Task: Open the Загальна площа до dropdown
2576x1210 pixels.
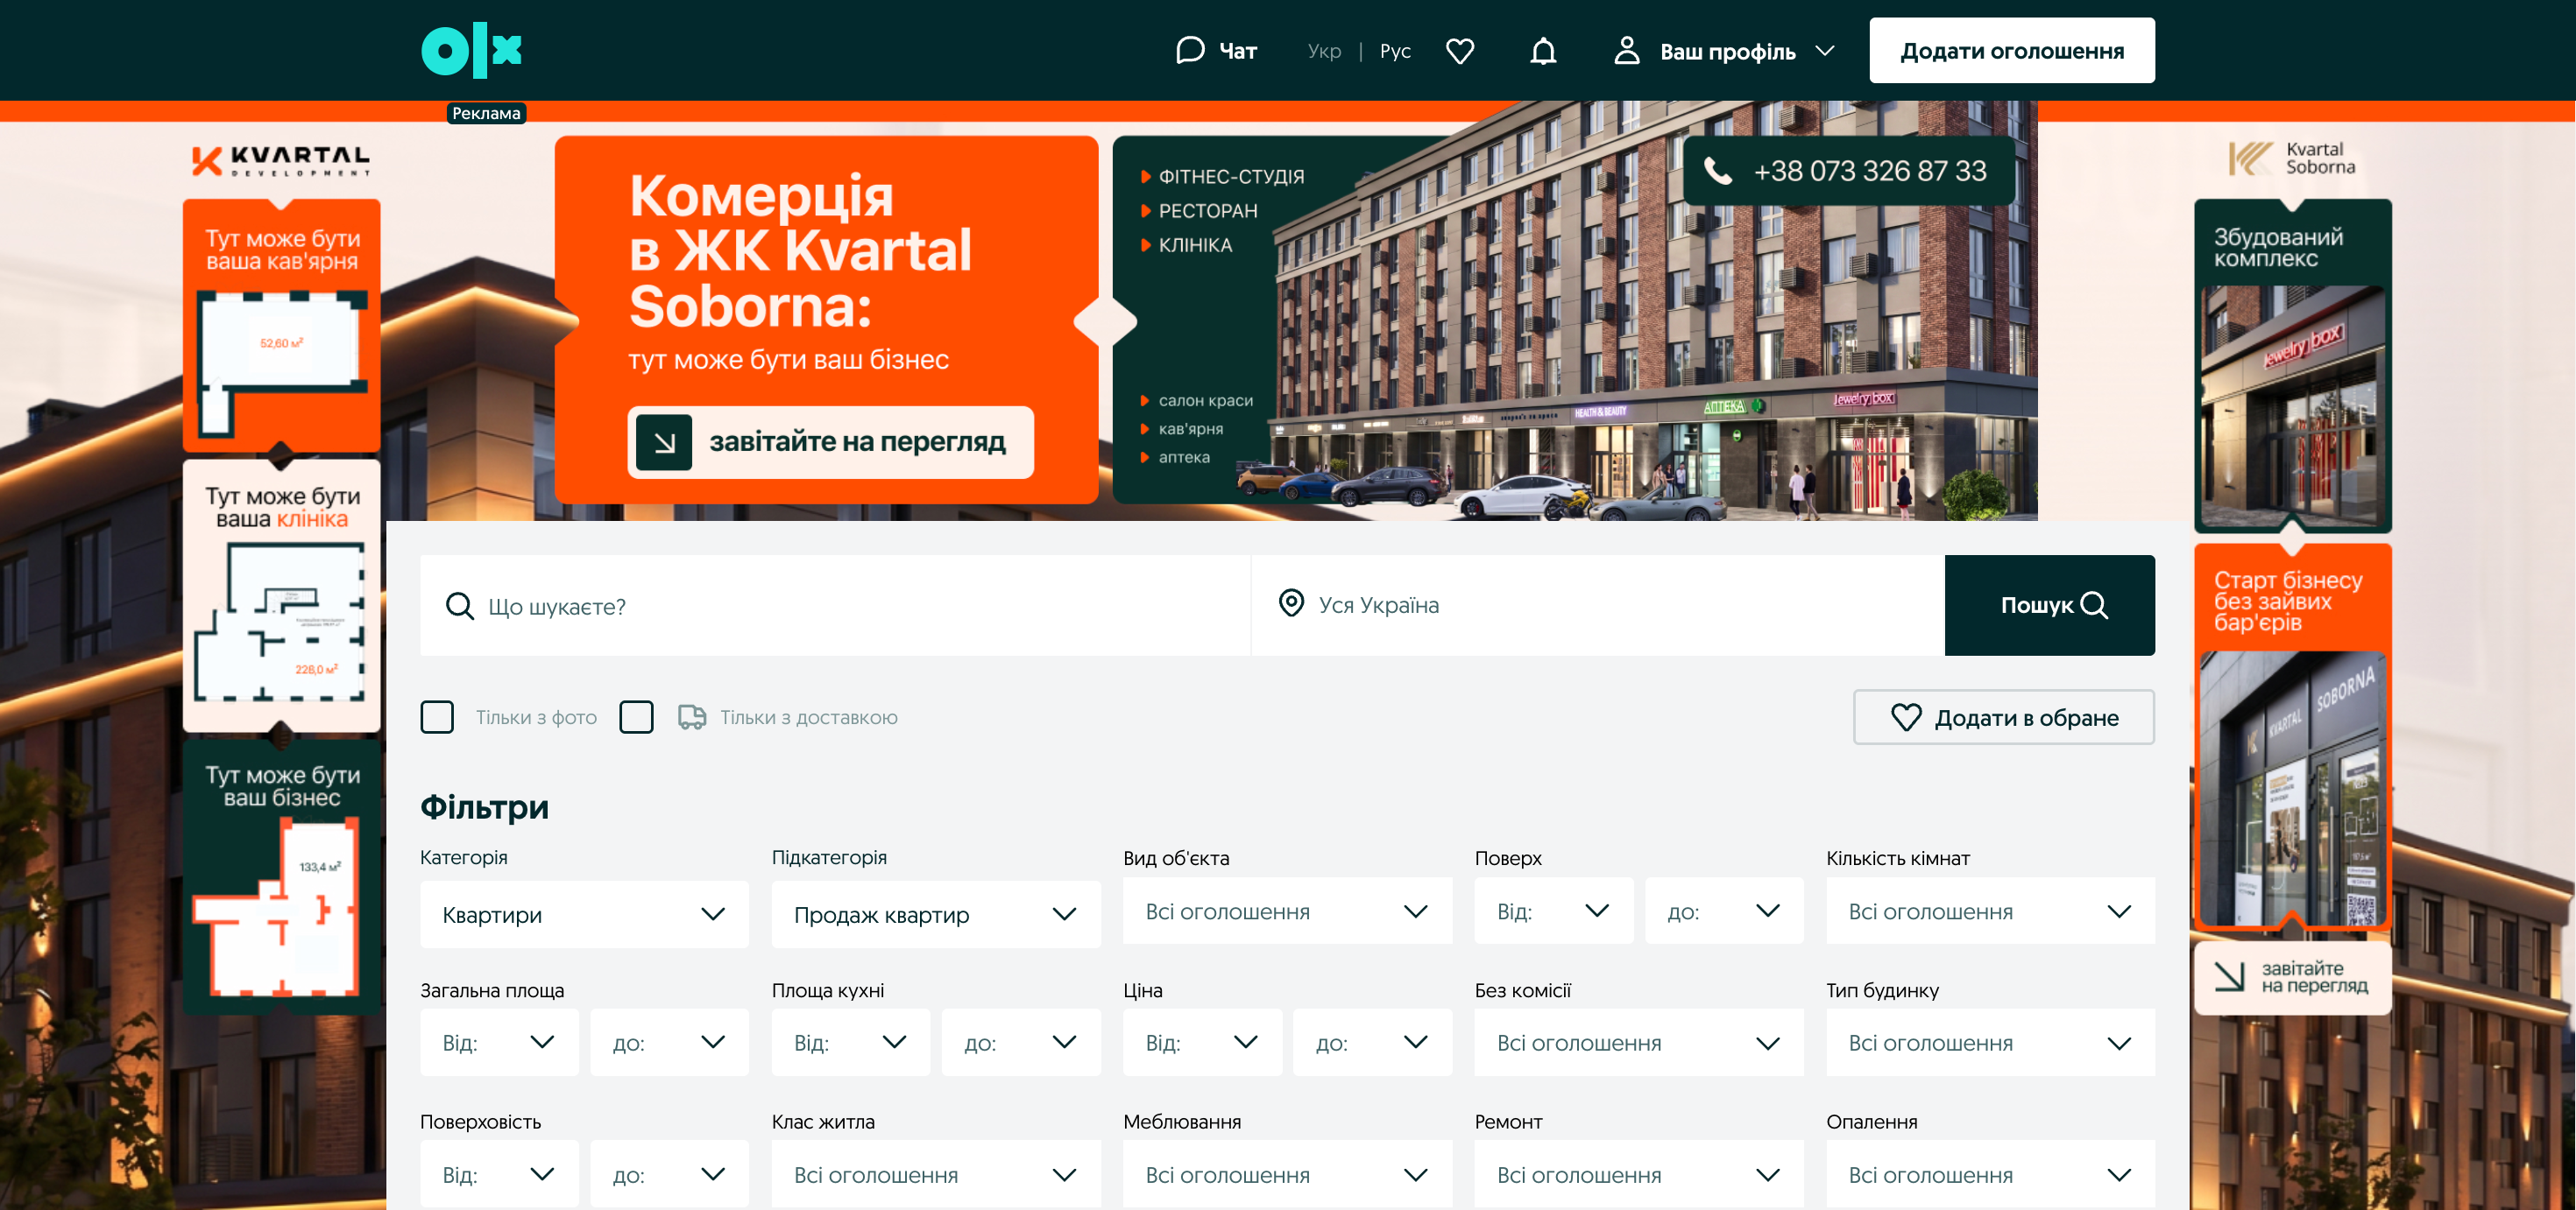Action: click(669, 1042)
